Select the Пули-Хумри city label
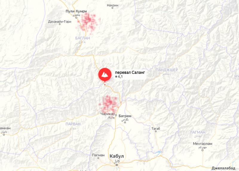 tap(76, 11)
